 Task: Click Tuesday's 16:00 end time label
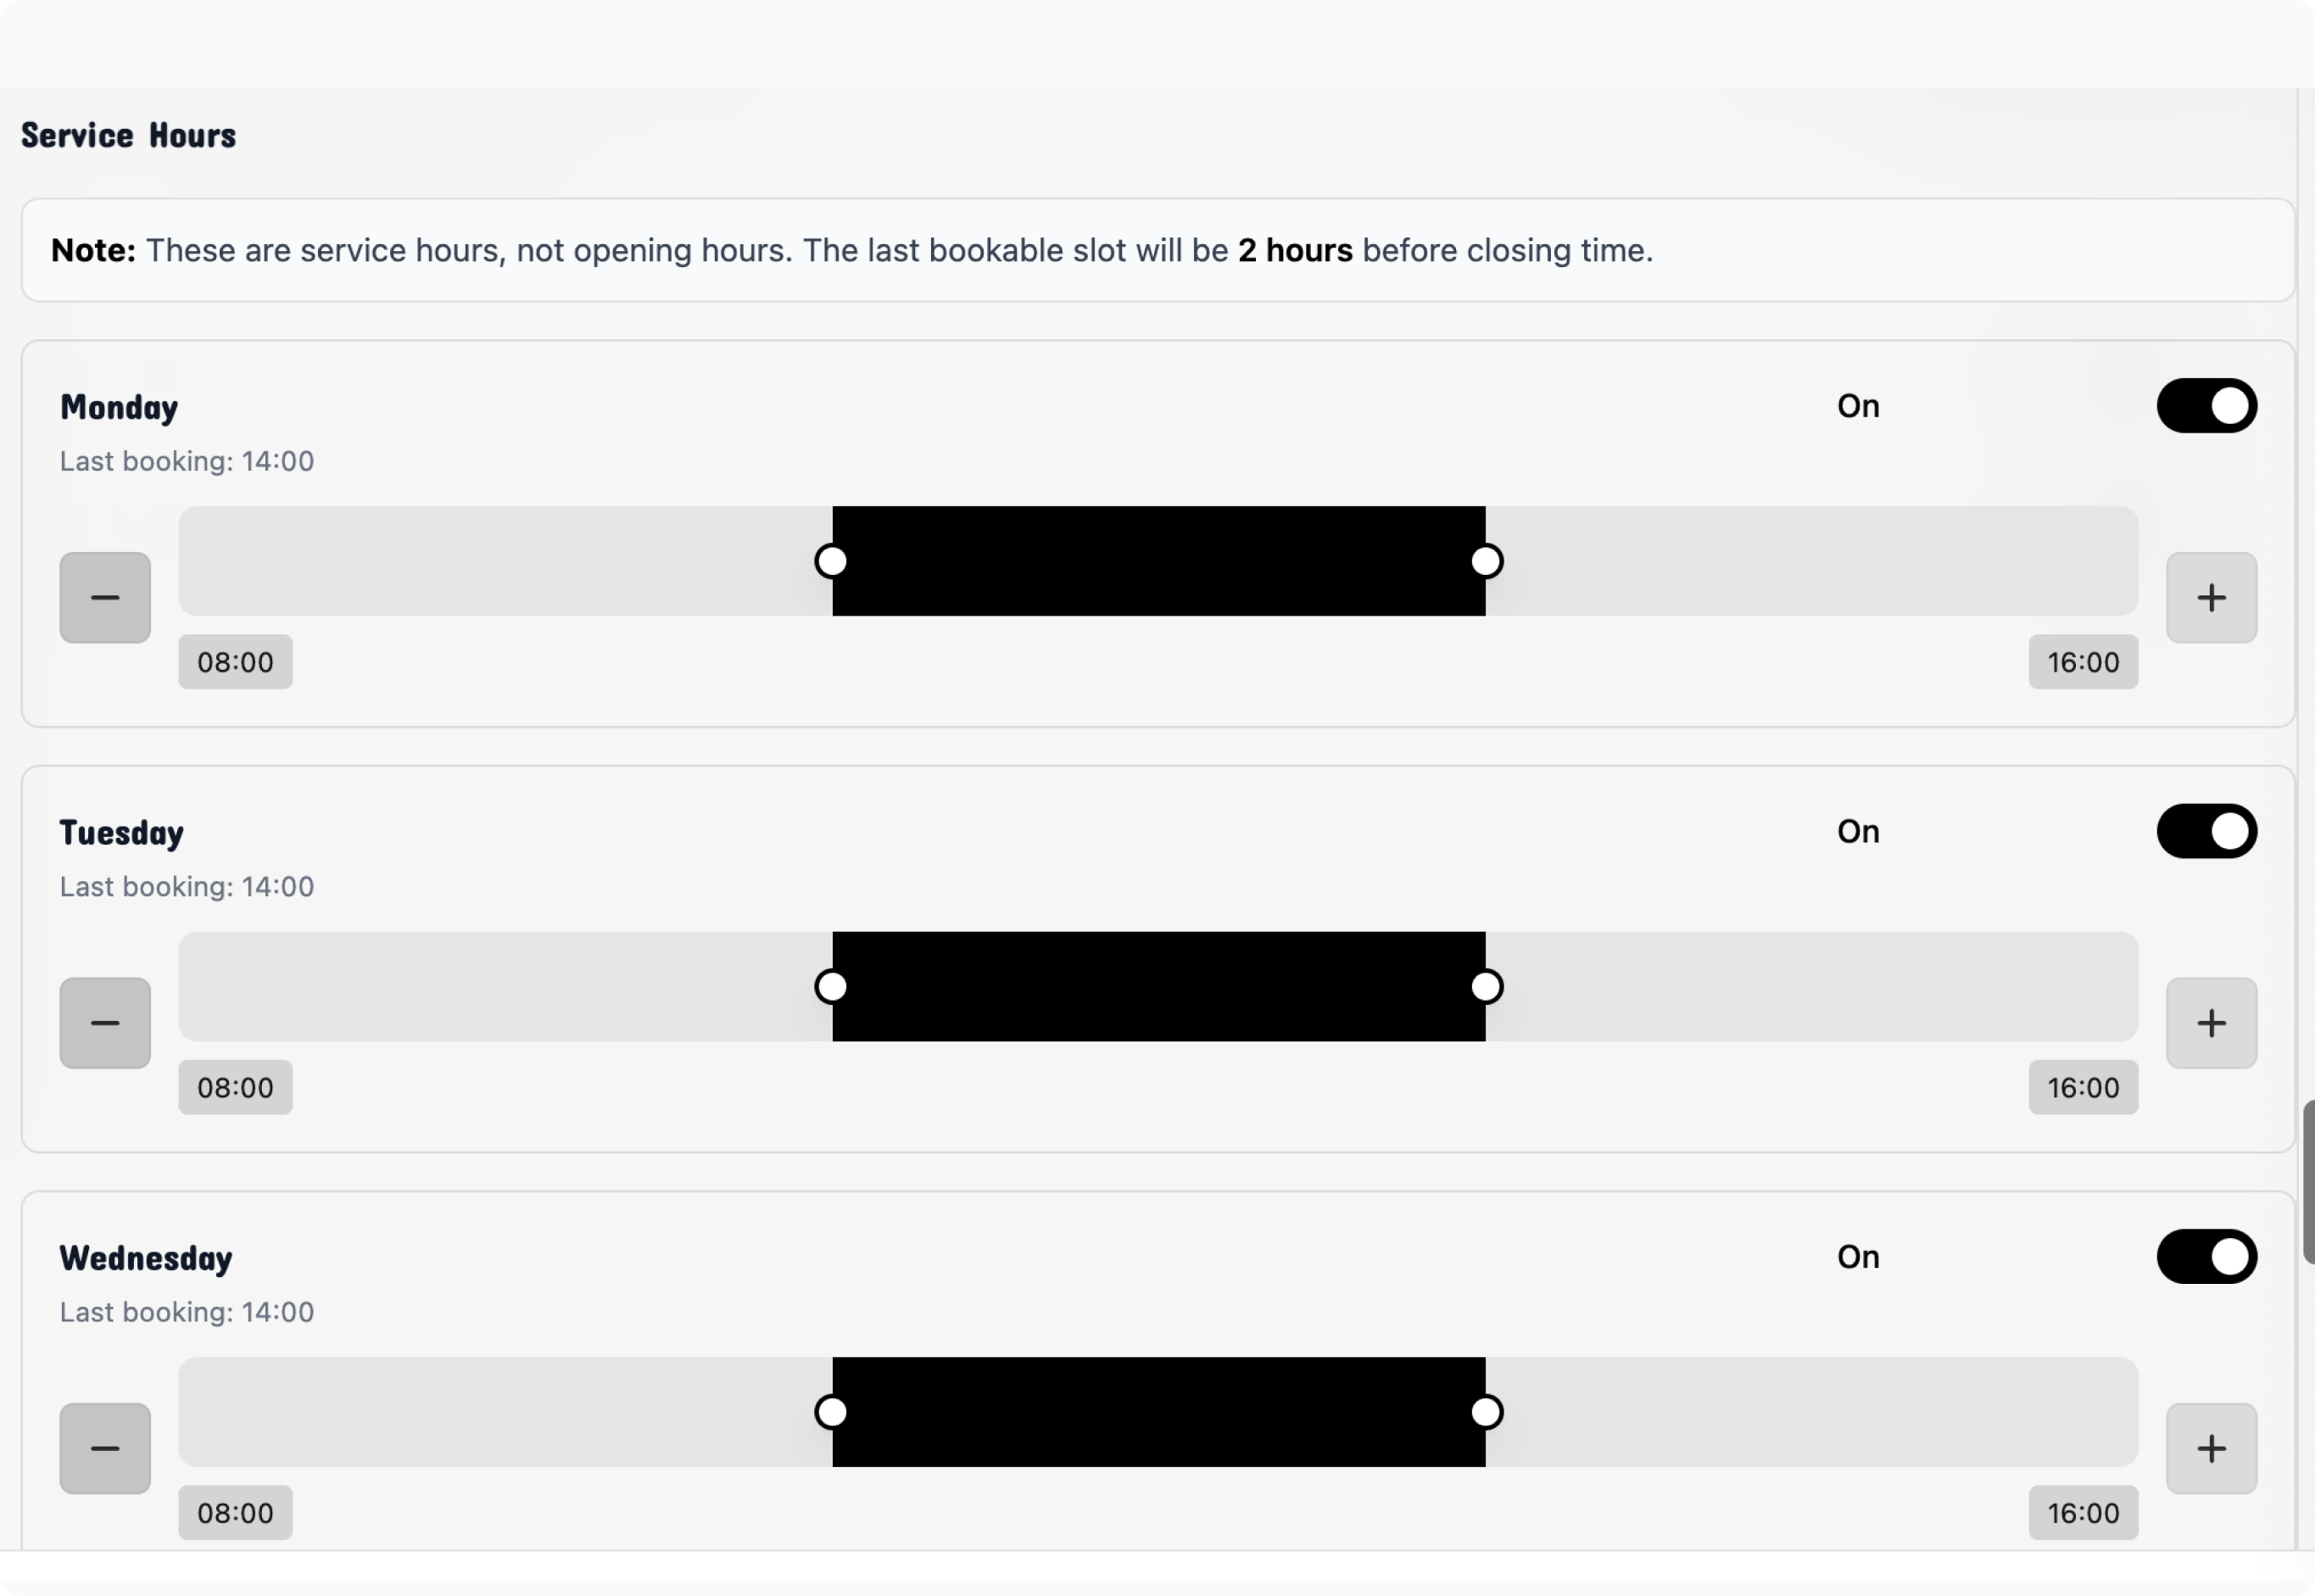pyautogui.click(x=2083, y=1087)
